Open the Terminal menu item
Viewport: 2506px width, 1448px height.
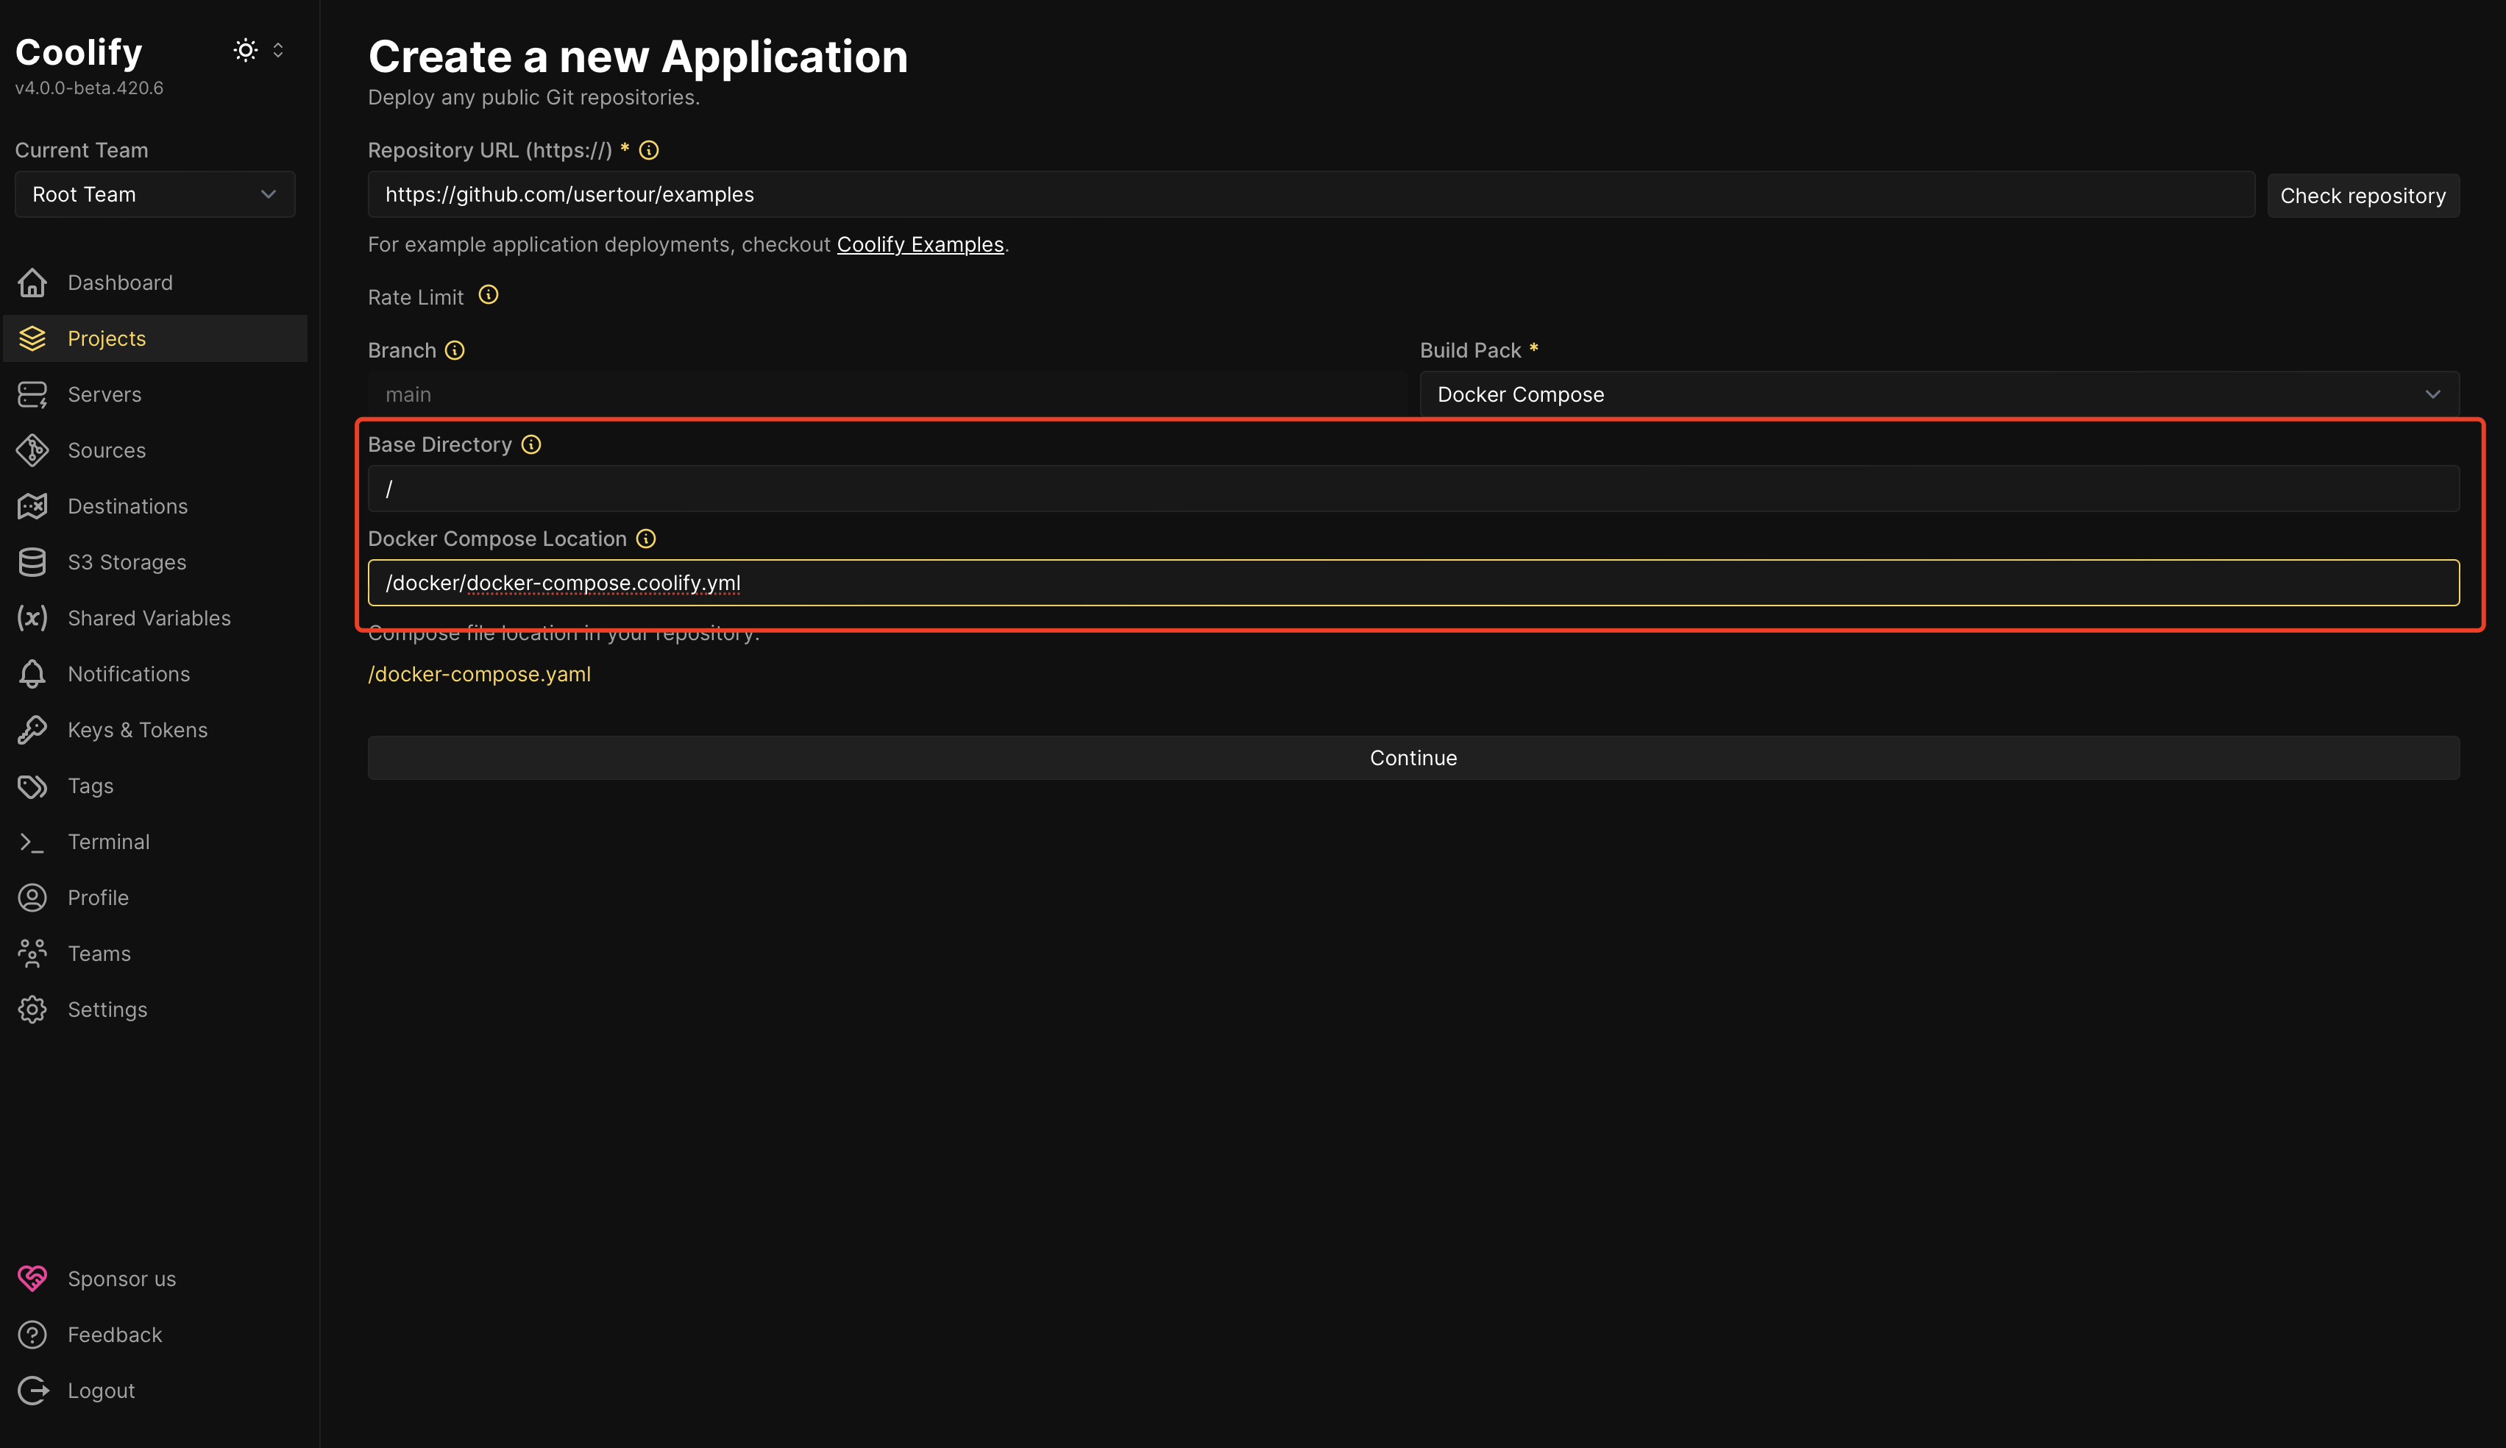107,841
